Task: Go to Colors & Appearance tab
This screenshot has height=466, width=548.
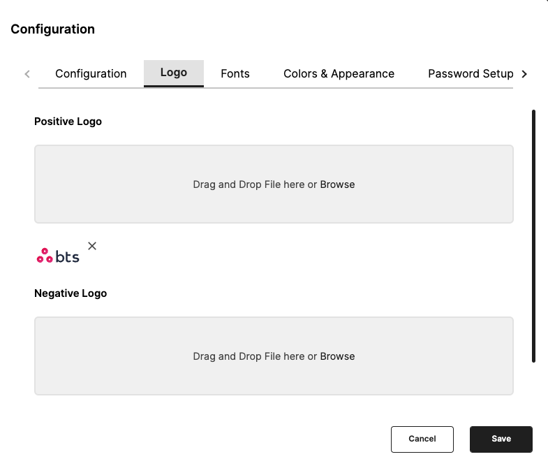Action: [x=339, y=73]
